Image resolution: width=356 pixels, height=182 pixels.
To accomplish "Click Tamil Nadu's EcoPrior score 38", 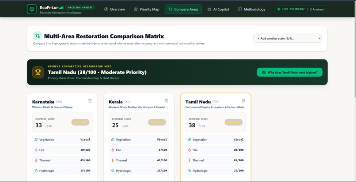I will [192, 125].
